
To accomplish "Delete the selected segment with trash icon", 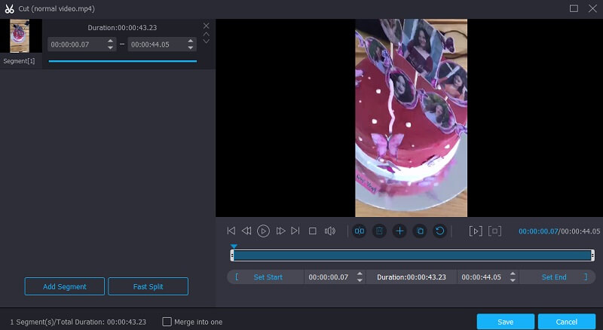I will tap(379, 231).
